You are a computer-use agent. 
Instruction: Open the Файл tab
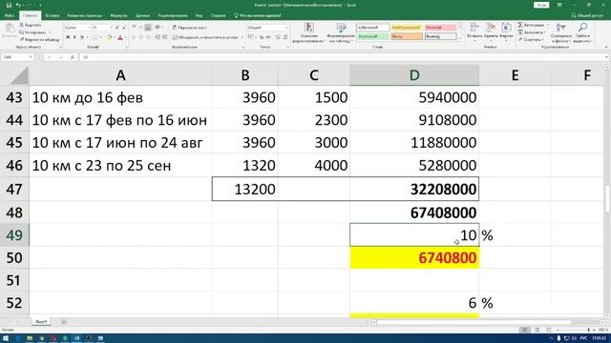[10, 15]
